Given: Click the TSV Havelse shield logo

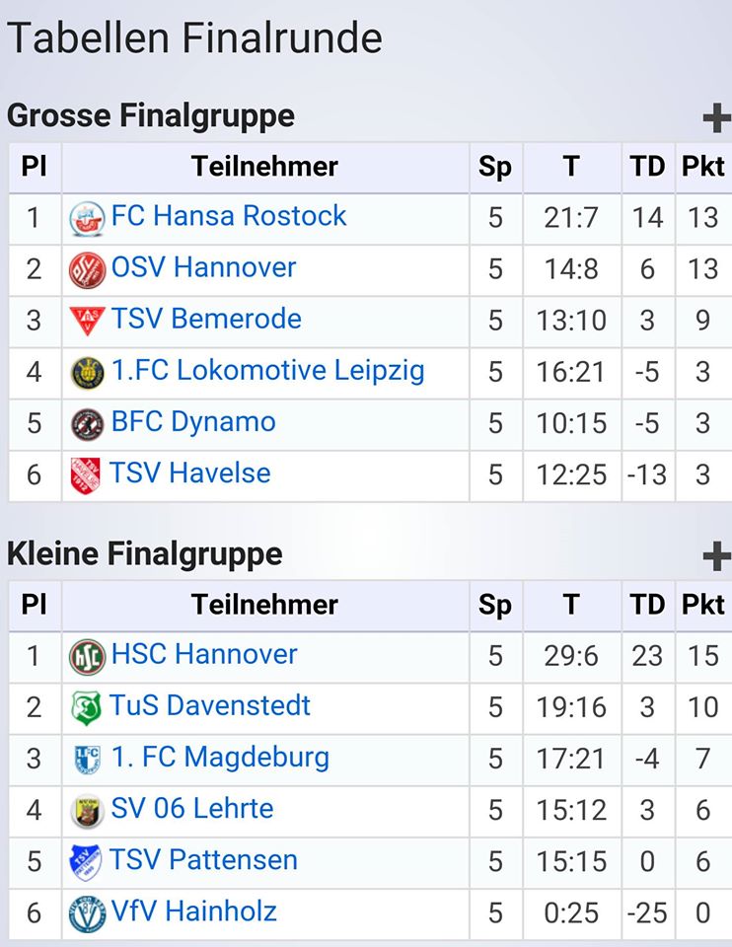Looking at the screenshot, I should tap(85, 475).
